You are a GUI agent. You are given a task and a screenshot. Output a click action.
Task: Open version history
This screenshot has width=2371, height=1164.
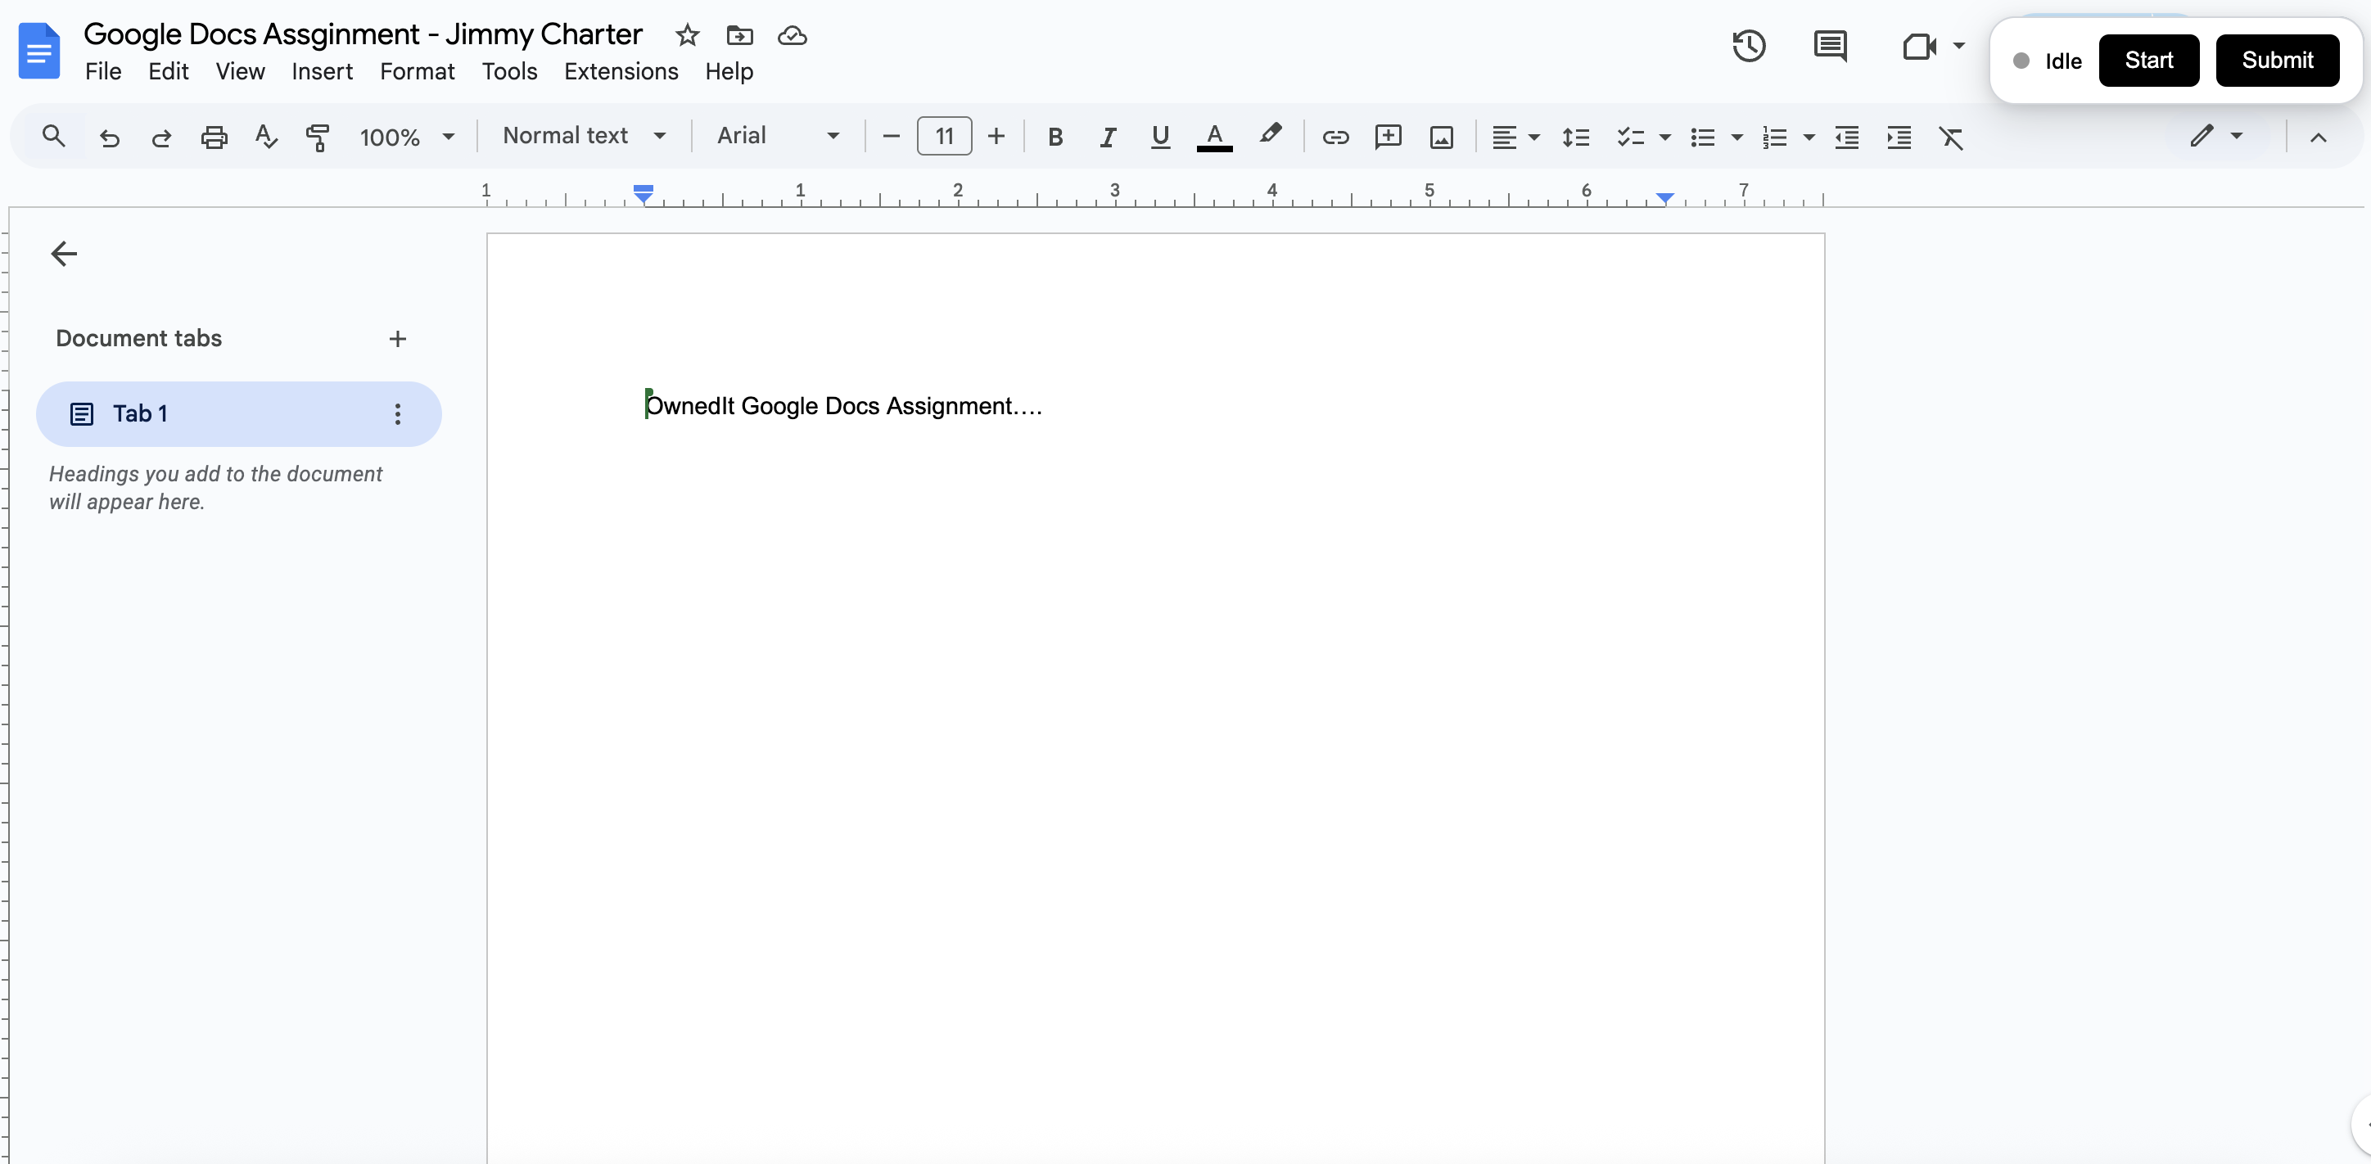(1748, 46)
